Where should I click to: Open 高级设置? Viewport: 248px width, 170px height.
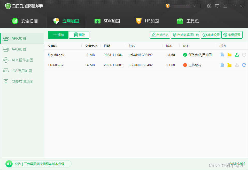[x=232, y=35]
